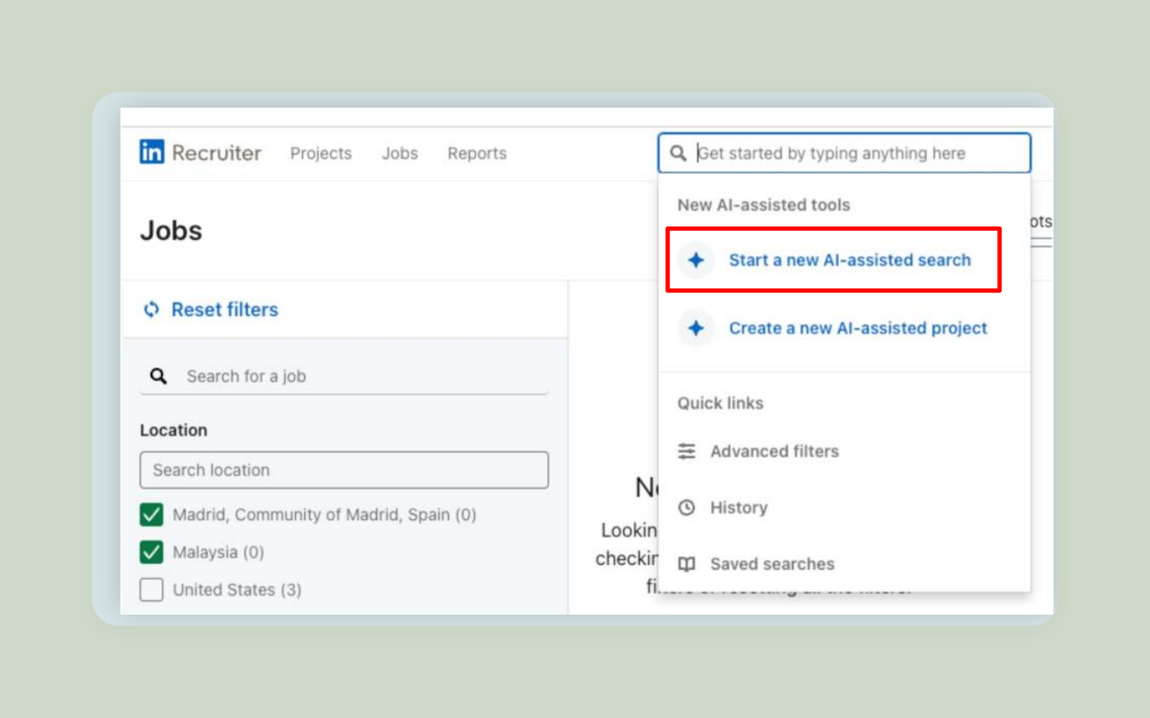The height and width of the screenshot is (718, 1150).
Task: Focus the Get started by typing search field
Action: [844, 153]
